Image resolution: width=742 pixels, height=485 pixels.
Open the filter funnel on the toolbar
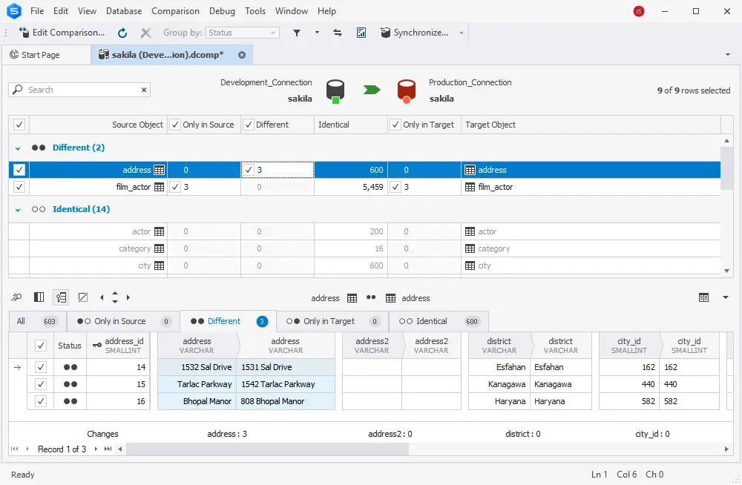[x=297, y=33]
